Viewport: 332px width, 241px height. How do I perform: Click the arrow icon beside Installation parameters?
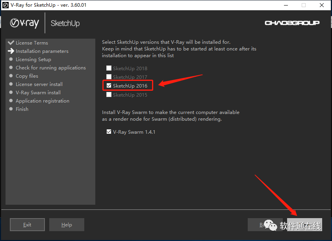point(11,51)
